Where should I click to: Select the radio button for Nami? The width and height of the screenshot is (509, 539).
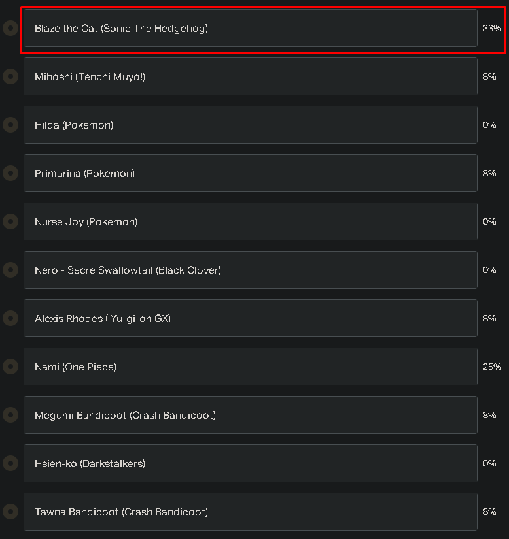coord(10,367)
